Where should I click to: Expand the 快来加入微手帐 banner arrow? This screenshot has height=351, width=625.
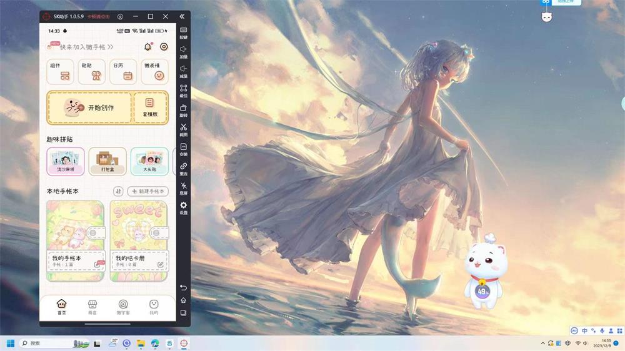[x=111, y=47]
